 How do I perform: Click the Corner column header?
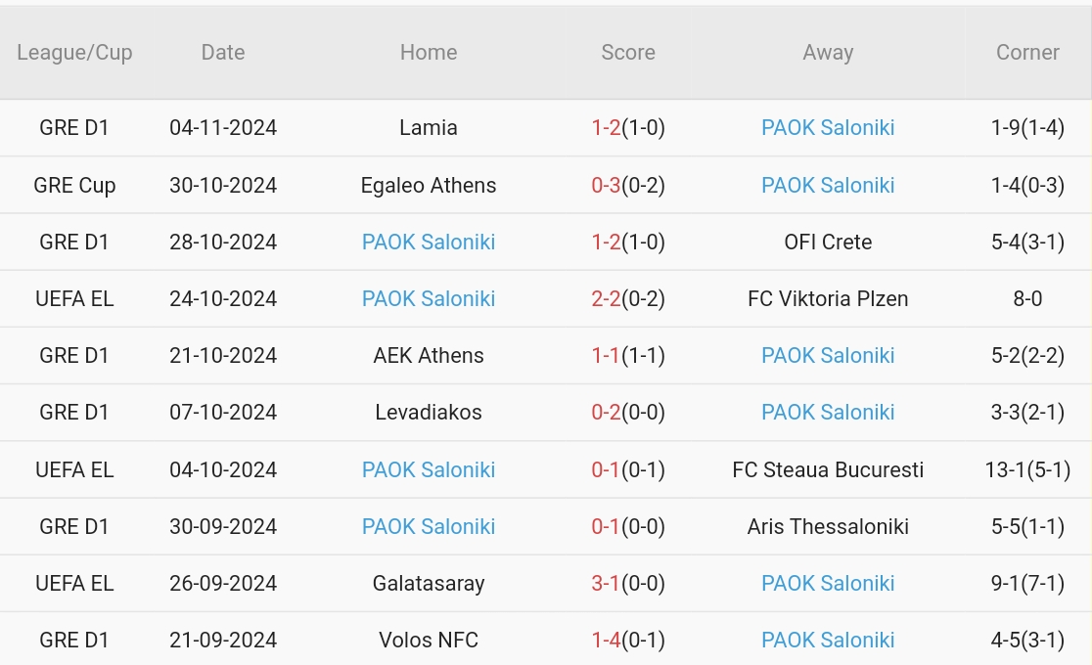click(1027, 53)
